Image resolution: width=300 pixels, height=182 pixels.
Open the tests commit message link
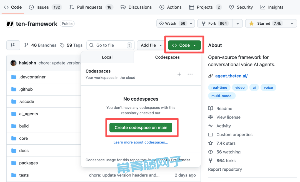[x=124, y=175]
